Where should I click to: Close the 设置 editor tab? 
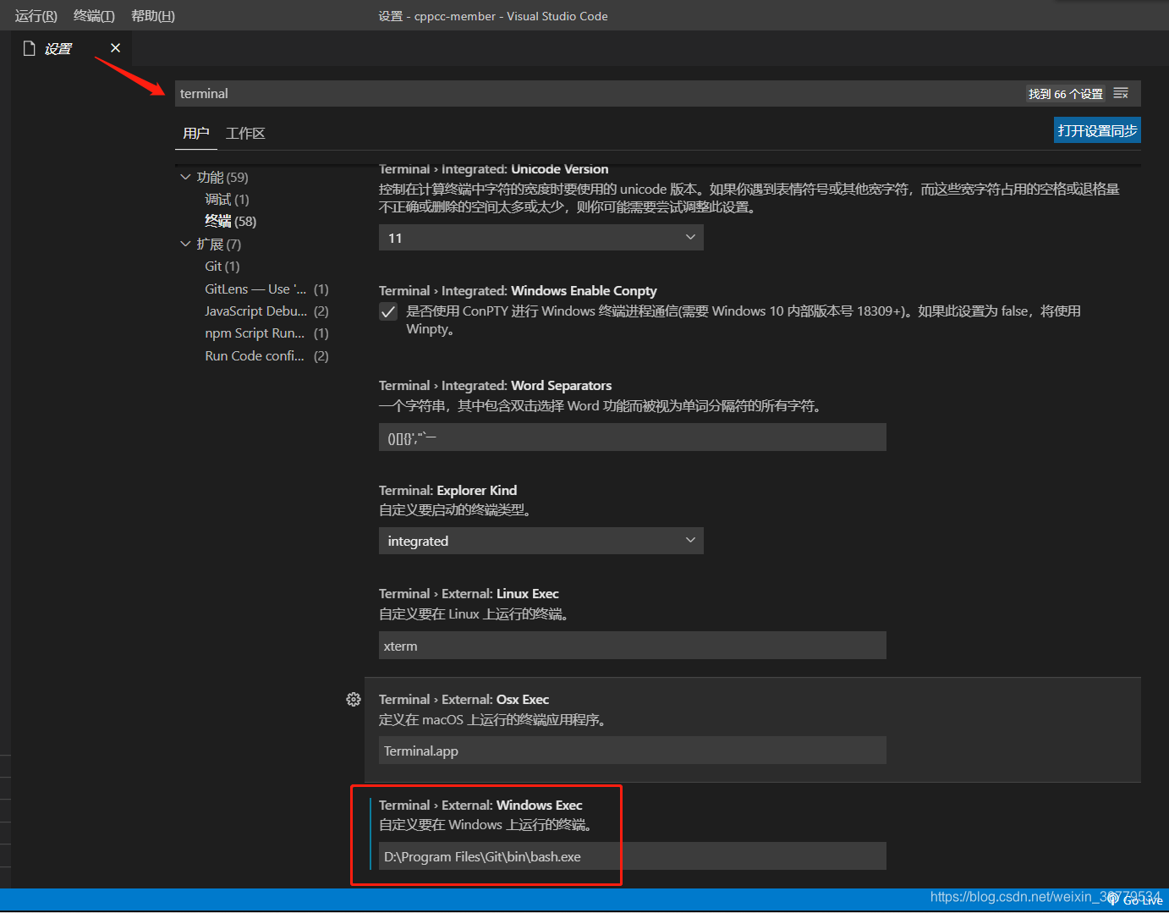(116, 48)
